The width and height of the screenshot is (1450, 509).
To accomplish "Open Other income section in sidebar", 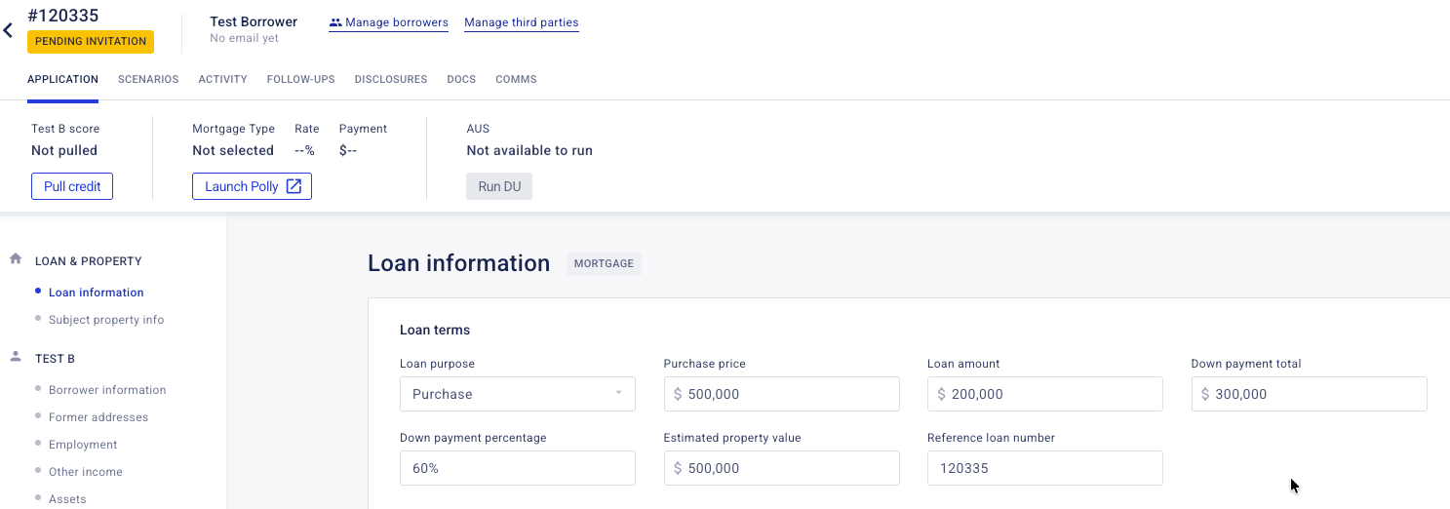I will click(86, 472).
